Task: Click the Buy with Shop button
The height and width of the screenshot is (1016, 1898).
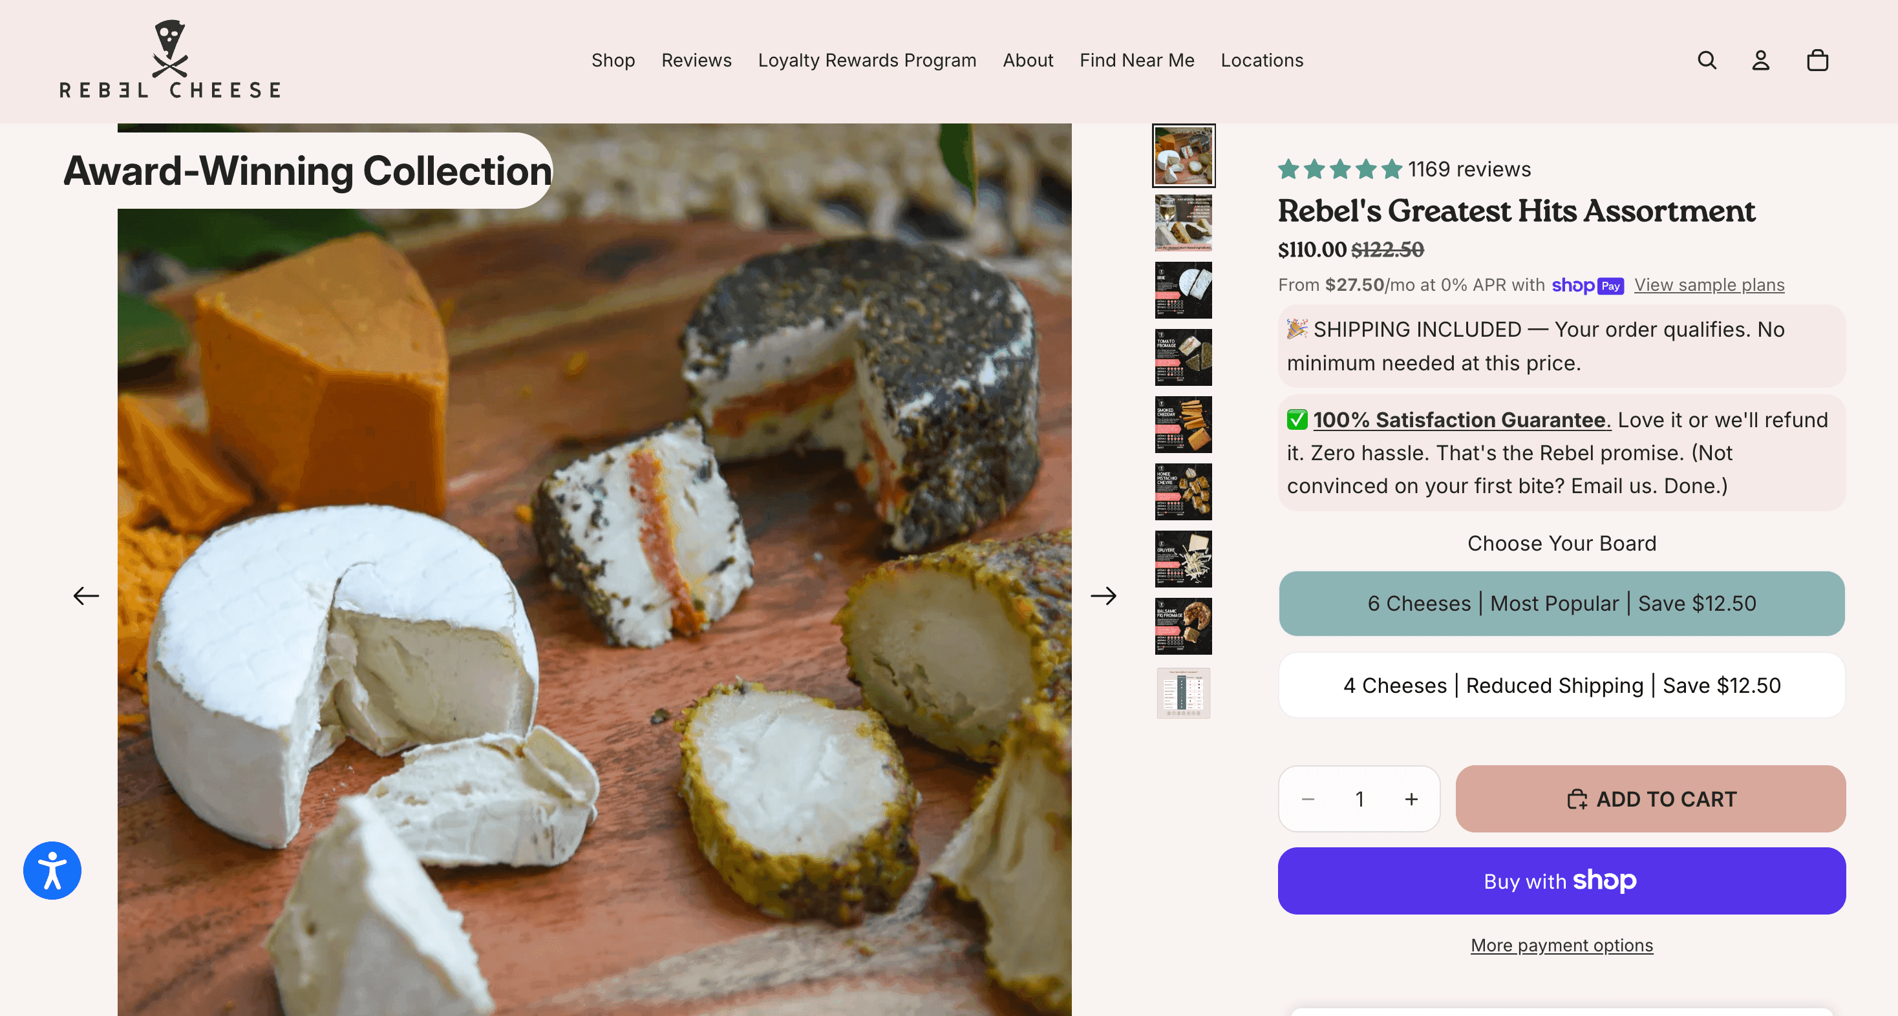Action: (1561, 880)
